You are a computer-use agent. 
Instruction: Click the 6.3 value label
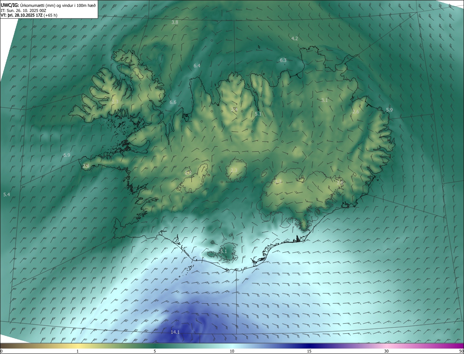pyautogui.click(x=283, y=60)
